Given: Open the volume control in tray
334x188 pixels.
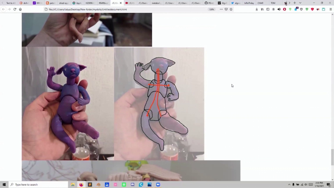Looking at the screenshot, I should (x=306, y=185).
